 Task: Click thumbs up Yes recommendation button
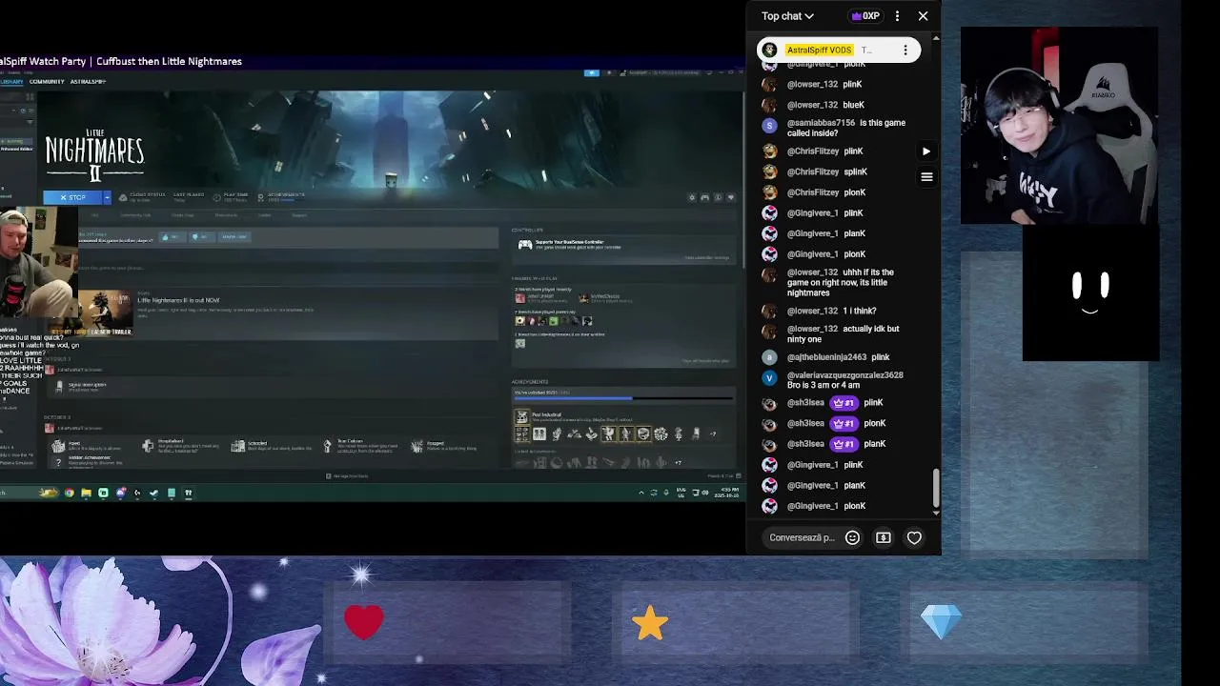[x=172, y=236]
